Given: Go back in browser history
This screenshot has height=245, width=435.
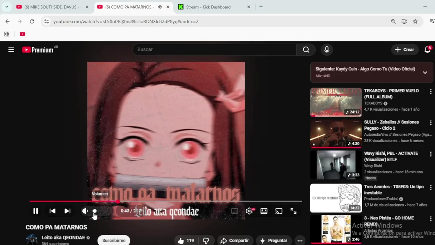Looking at the screenshot, I should tap(7, 21).
